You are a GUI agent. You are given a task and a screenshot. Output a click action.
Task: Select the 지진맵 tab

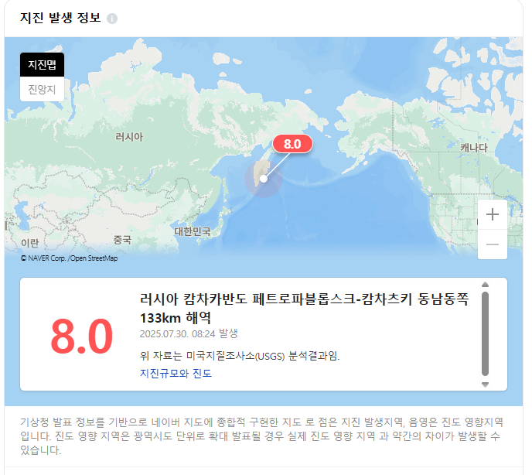[42, 64]
